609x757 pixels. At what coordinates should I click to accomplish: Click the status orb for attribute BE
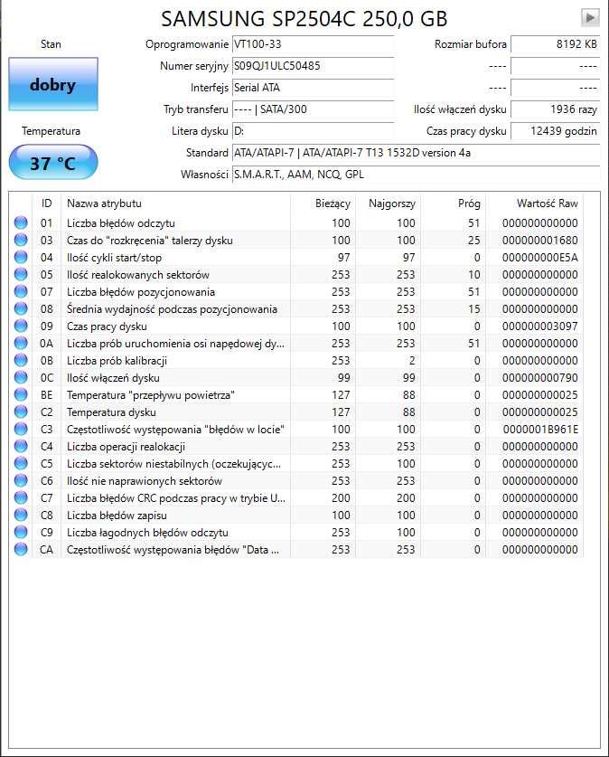[x=21, y=394]
